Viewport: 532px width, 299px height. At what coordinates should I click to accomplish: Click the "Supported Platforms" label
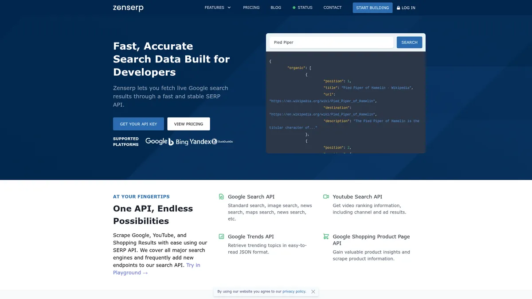coord(126,142)
